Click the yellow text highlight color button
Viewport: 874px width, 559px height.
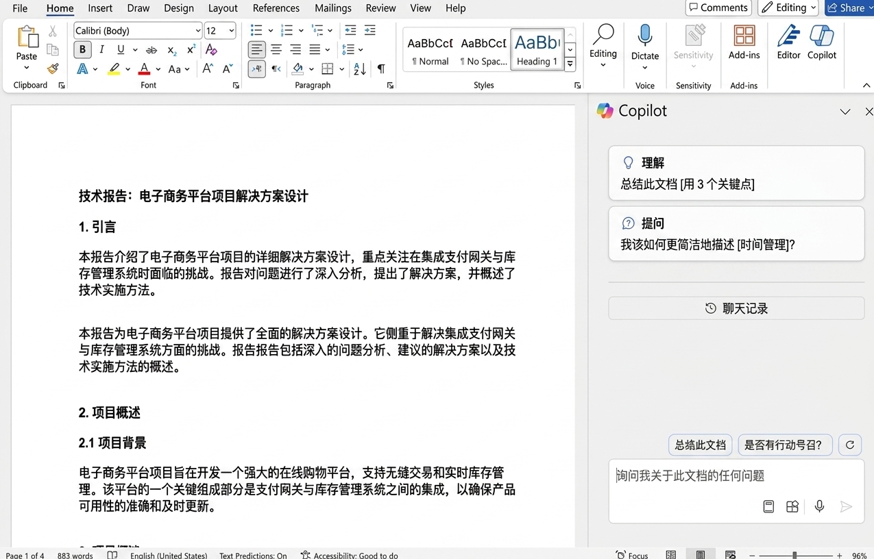[114, 69]
